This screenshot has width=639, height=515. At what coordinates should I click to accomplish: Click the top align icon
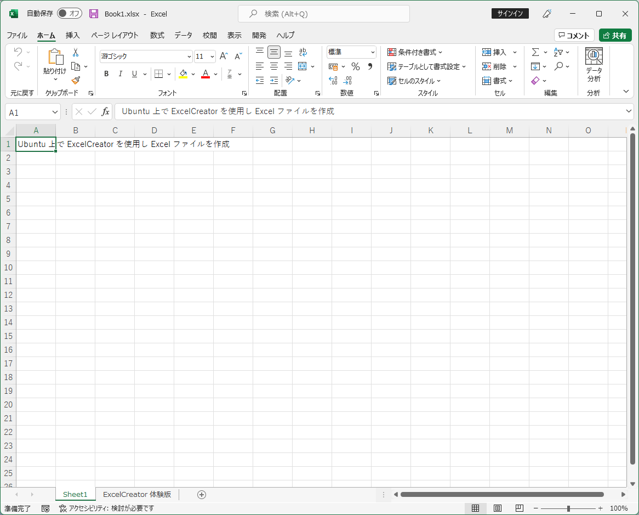(x=260, y=52)
